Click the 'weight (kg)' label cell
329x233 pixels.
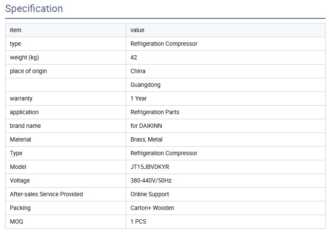(24, 57)
